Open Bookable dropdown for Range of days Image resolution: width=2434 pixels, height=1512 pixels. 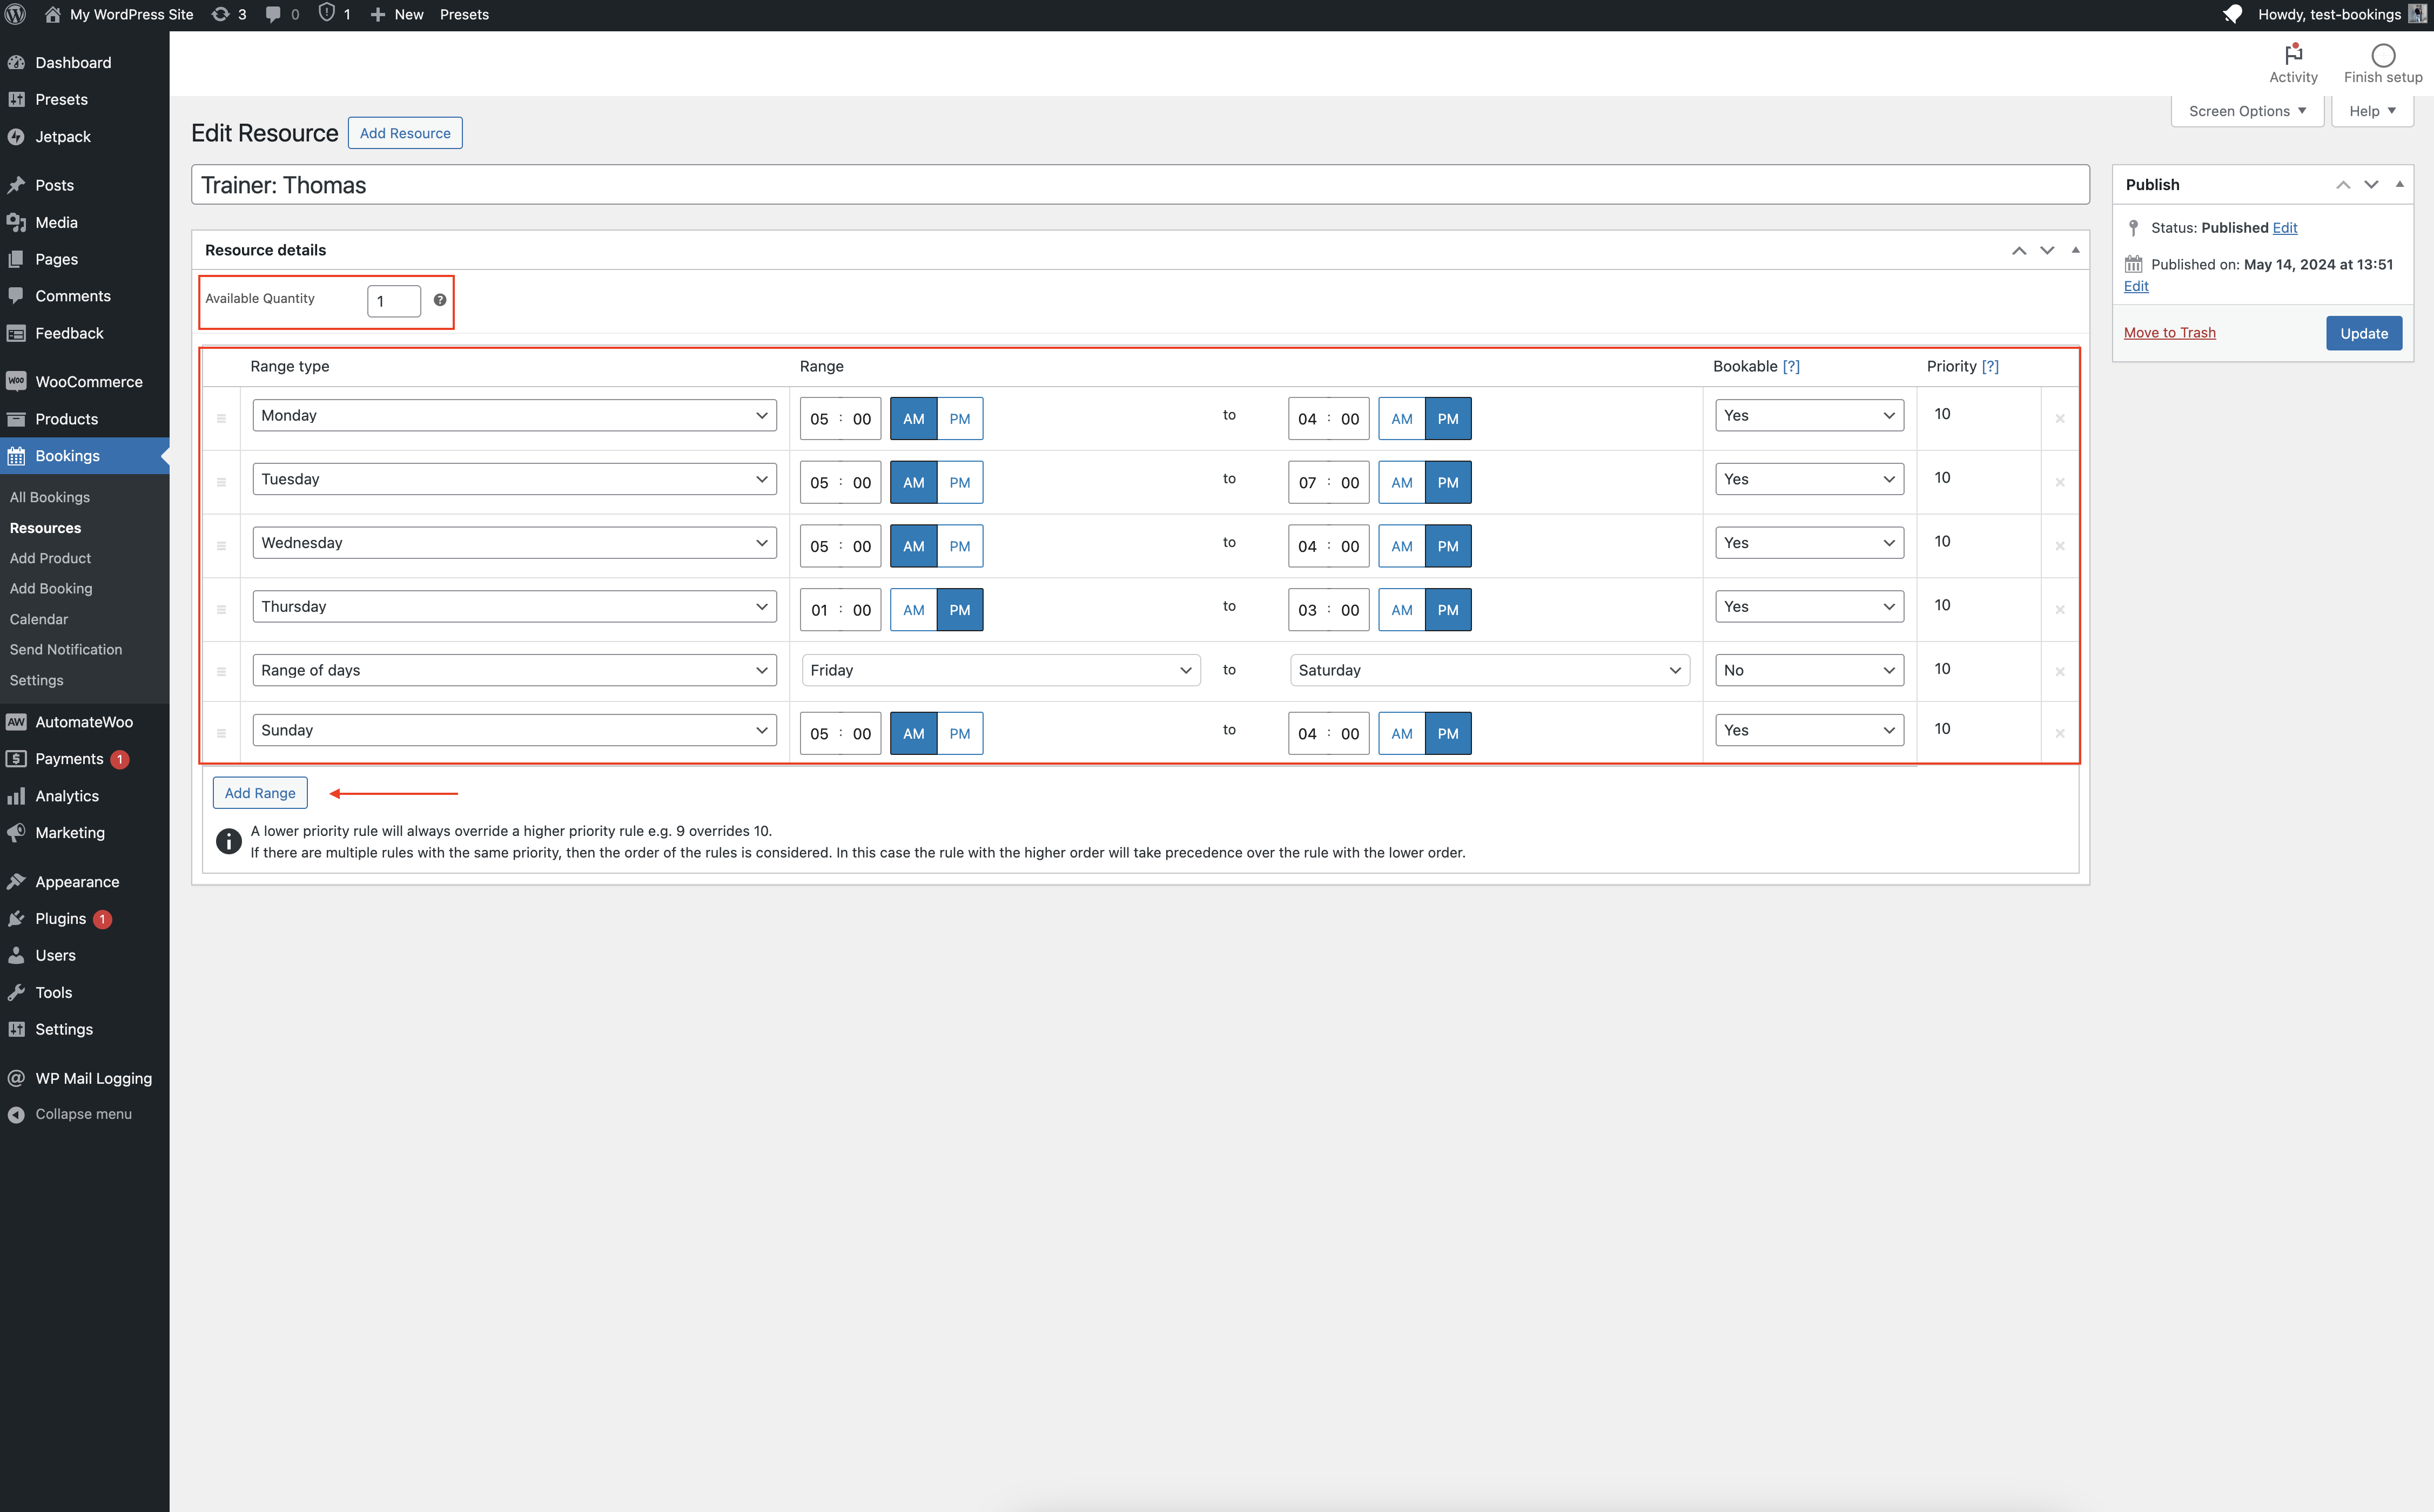(1808, 670)
